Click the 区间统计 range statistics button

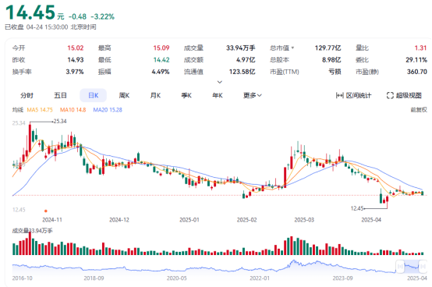[354, 96]
